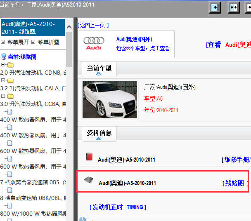The height and width of the screenshot is (221, 251).
Task: Click the computer icon next to 当前:线路图
Action: pos(4,56)
